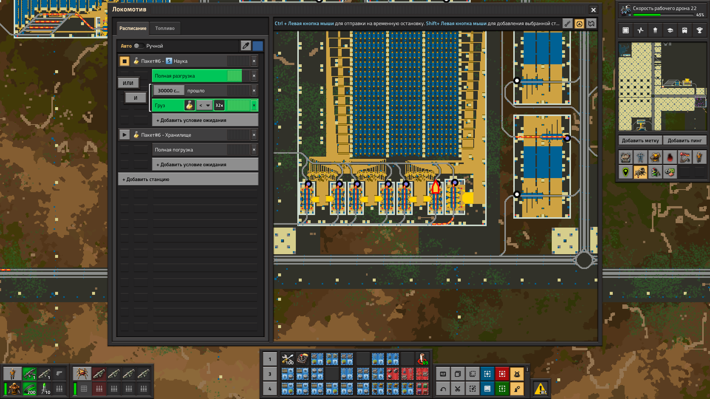Toggle train stop names on map
Screen dimensions: 710x399
pyautogui.click(x=568, y=24)
